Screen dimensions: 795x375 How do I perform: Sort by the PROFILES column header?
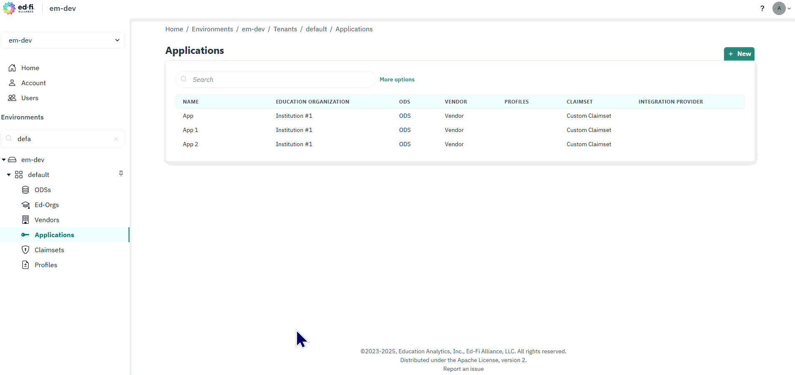[516, 101]
